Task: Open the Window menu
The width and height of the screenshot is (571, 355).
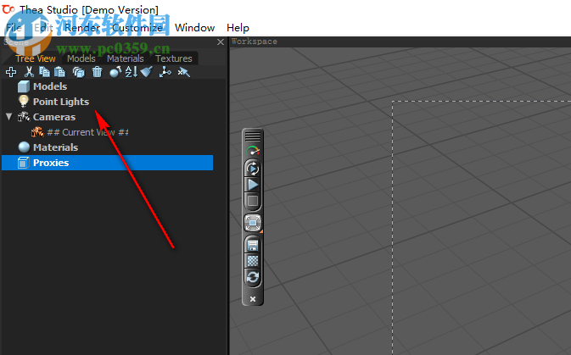Action: pyautogui.click(x=195, y=28)
